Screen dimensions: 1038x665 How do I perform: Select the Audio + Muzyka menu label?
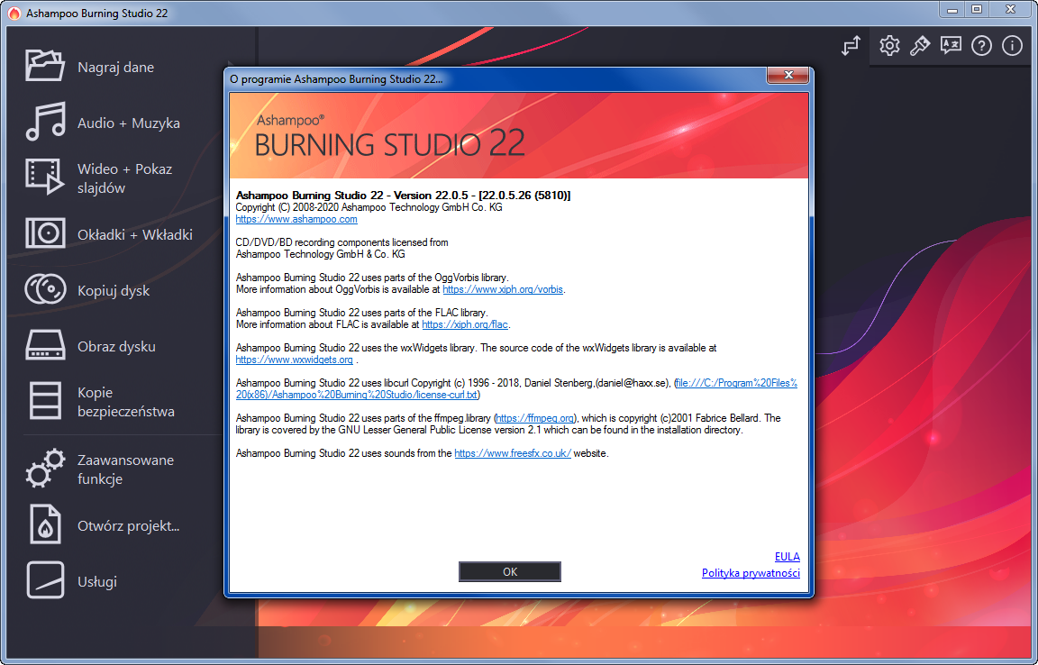click(129, 123)
